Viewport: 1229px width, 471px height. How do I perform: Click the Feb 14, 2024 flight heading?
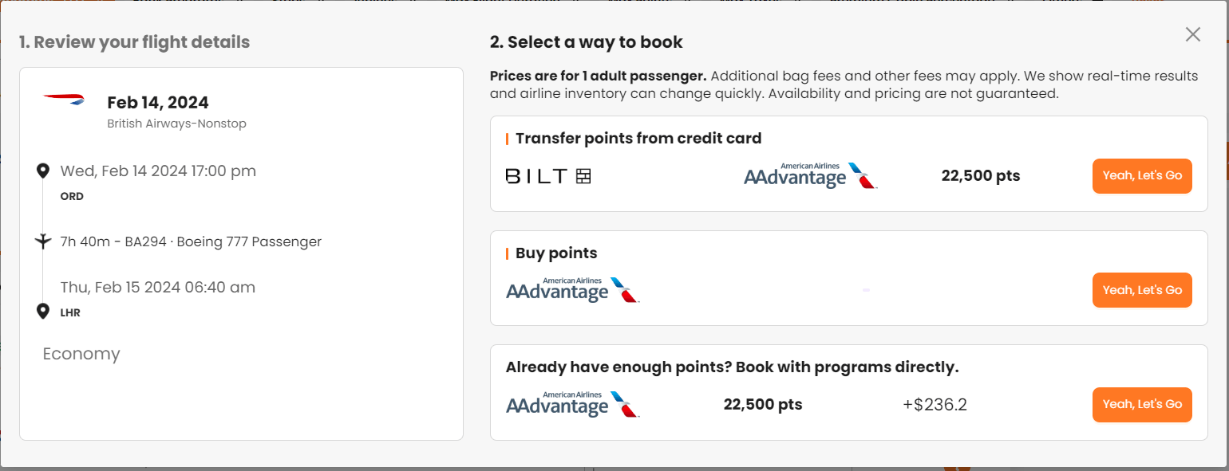pos(158,103)
